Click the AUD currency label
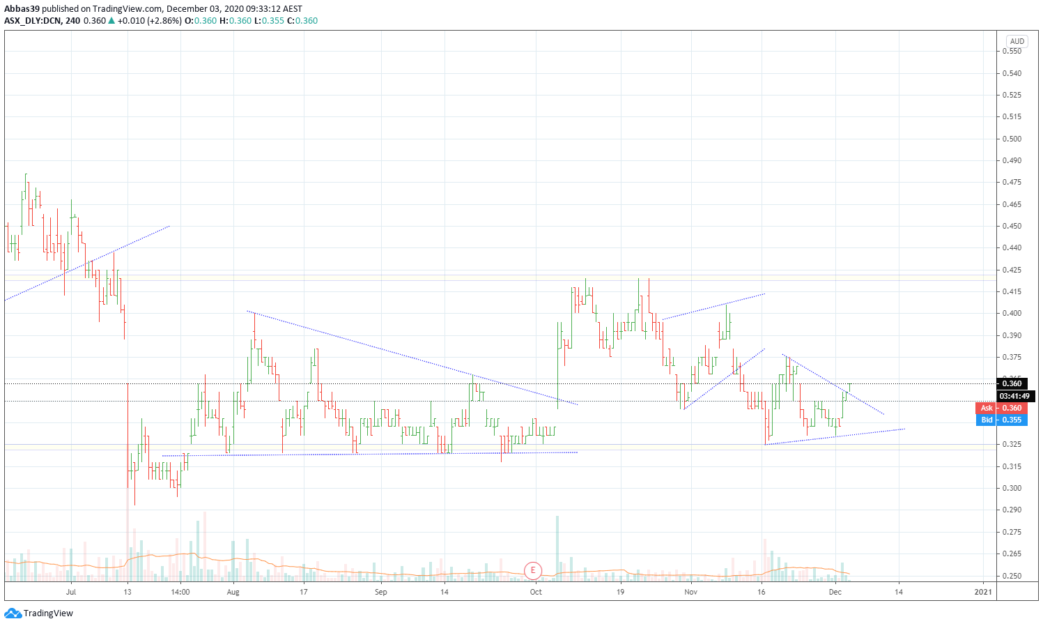 click(x=1017, y=41)
